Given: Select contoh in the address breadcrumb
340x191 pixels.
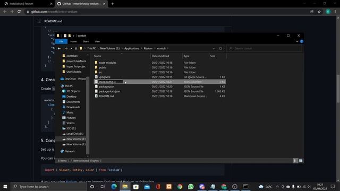Looking at the screenshot, I should click(x=161, y=48).
